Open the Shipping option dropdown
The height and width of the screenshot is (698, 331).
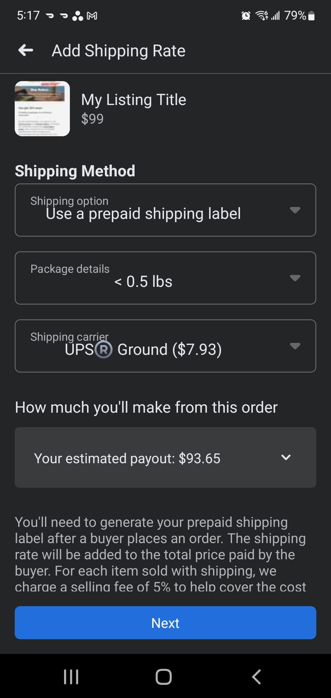pyautogui.click(x=165, y=210)
